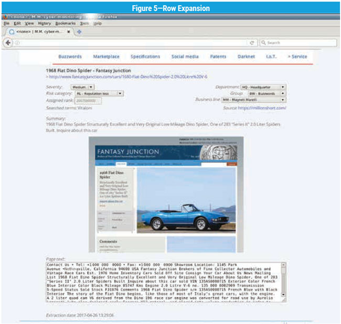Open a new tab with plus icon
The width and height of the screenshot is (341, 324).
click(x=79, y=31)
